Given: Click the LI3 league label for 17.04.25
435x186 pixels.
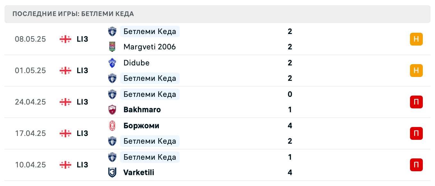Looking at the screenshot, I should click(x=82, y=133).
